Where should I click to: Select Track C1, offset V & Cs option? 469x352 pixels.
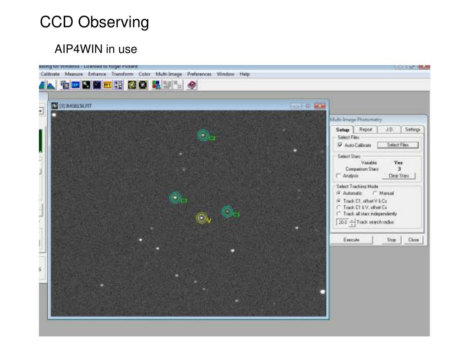pyautogui.click(x=338, y=201)
